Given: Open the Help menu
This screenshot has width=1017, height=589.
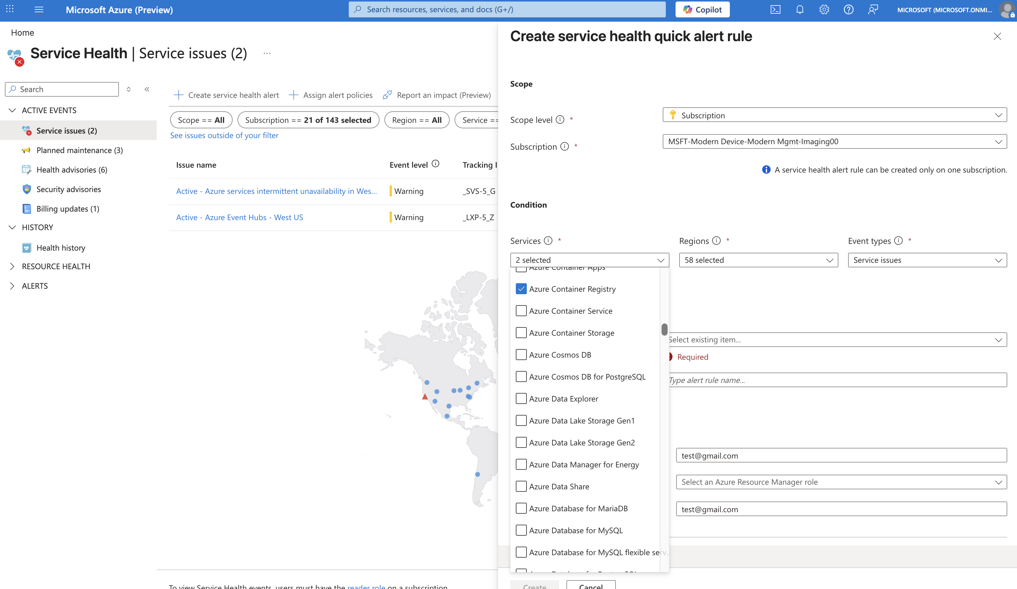Looking at the screenshot, I should pyautogui.click(x=848, y=9).
